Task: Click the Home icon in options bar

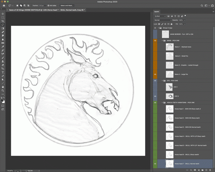Action: coord(4,5)
